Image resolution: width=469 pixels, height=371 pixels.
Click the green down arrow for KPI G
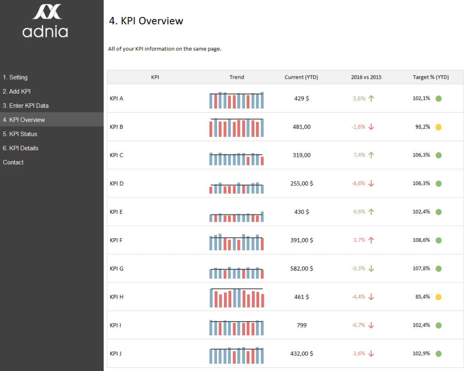(x=371, y=269)
